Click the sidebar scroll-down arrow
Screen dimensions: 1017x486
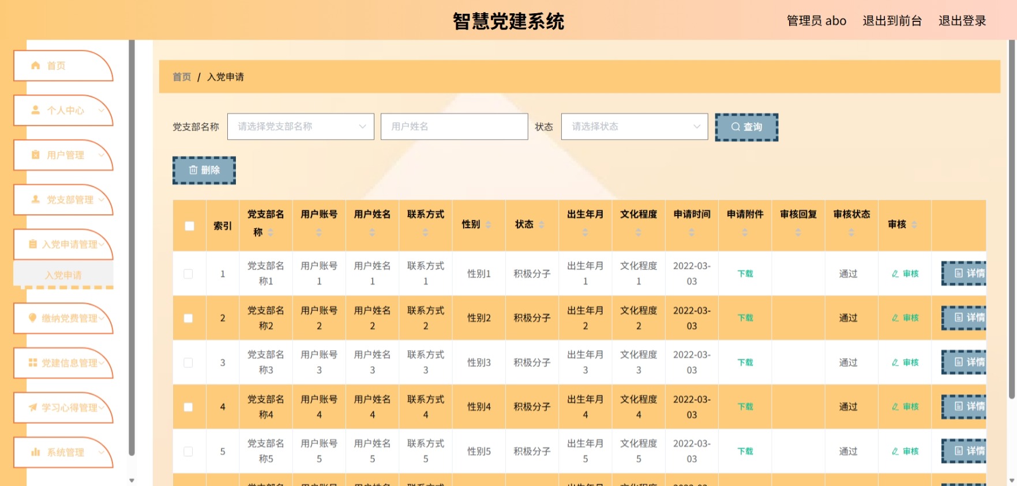pyautogui.click(x=132, y=480)
